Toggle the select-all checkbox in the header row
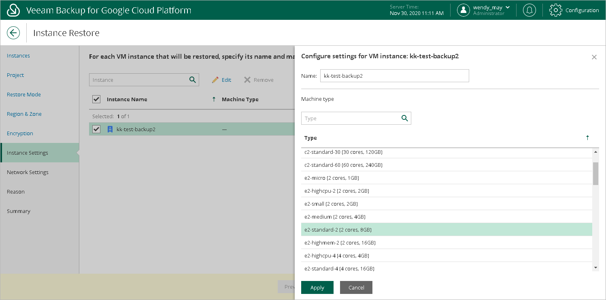The width and height of the screenshot is (606, 300). pos(96,99)
